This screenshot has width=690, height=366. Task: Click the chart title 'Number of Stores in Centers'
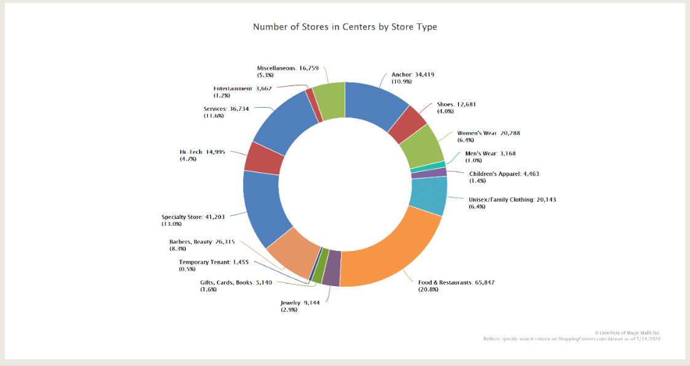(x=345, y=27)
